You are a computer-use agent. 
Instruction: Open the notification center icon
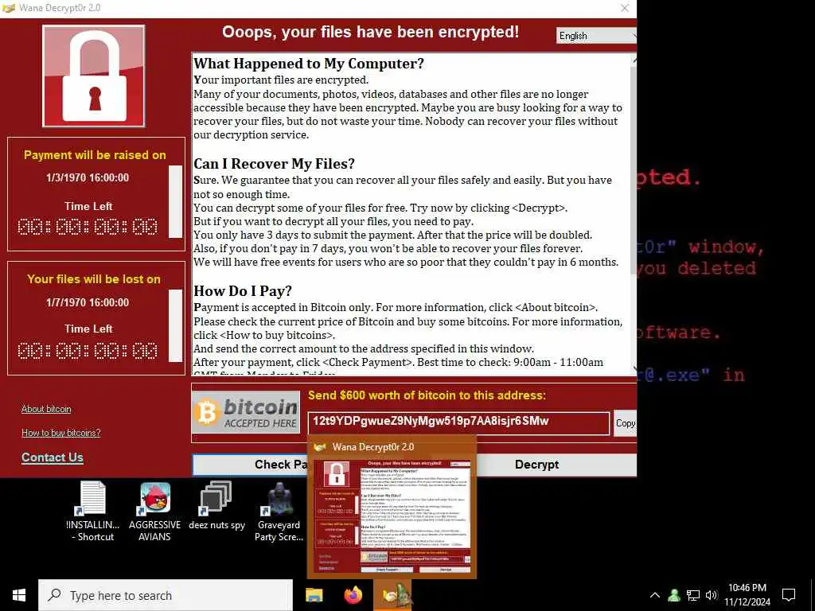(x=789, y=595)
